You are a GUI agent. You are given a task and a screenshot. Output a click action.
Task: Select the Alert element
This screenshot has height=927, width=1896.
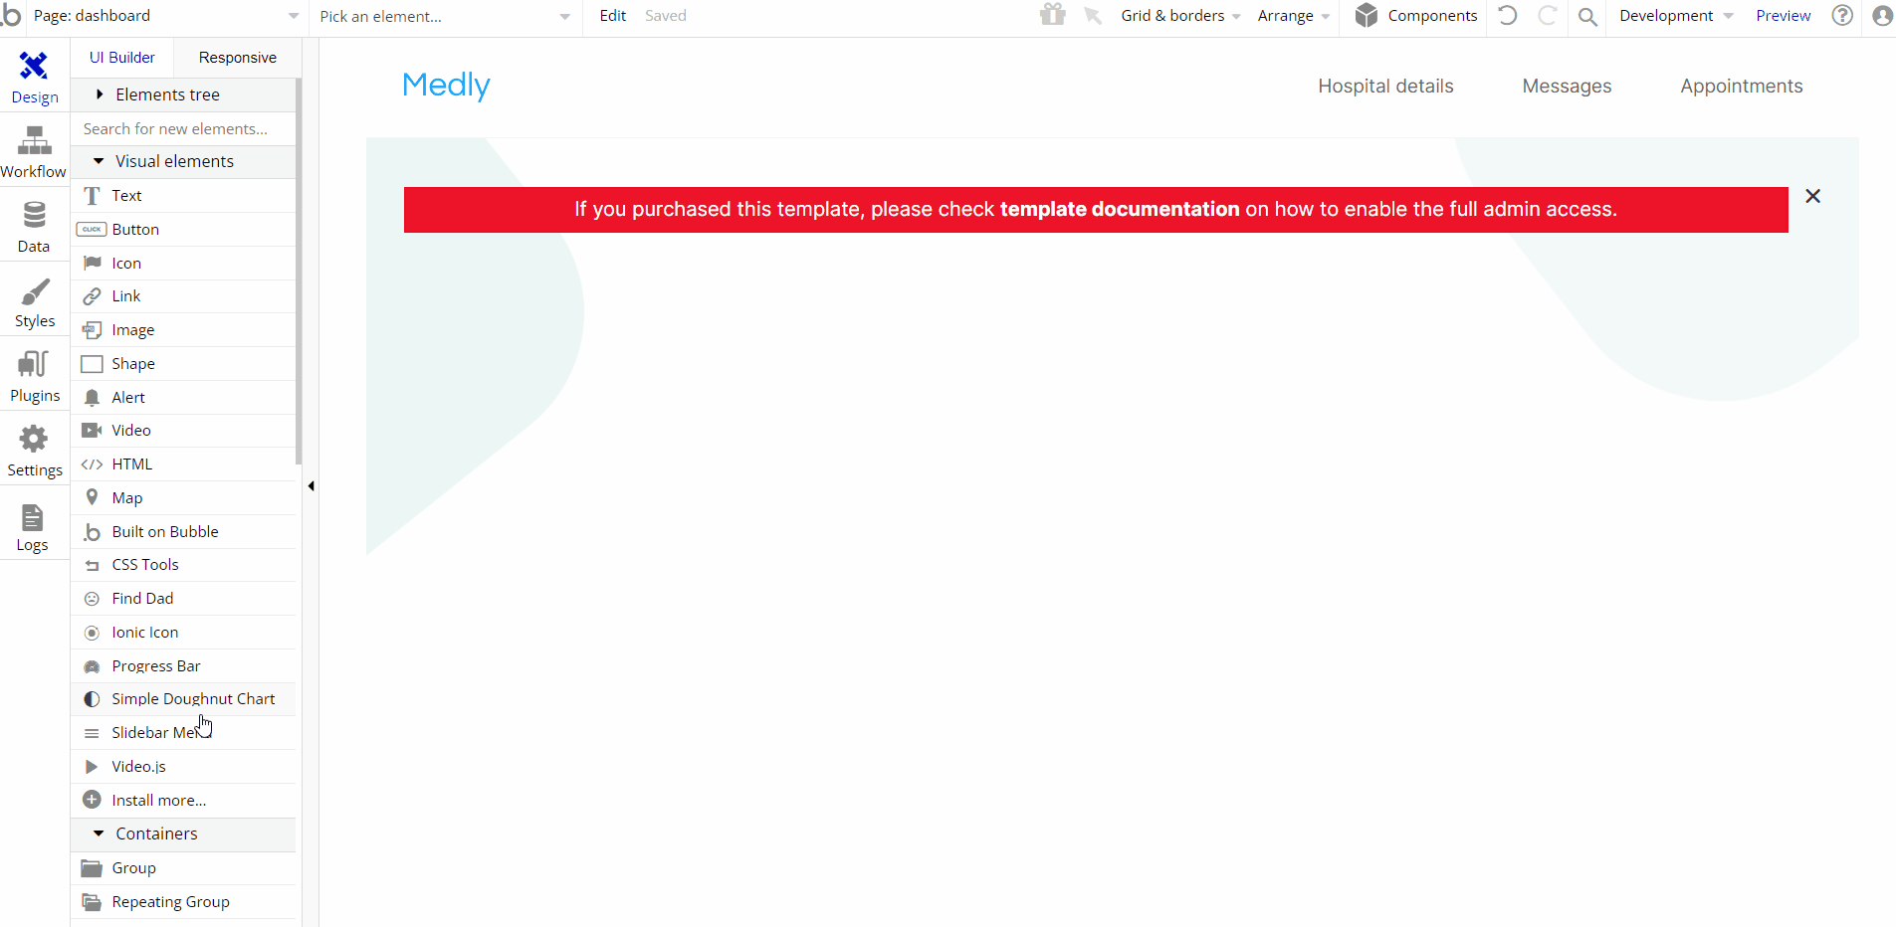tap(183, 398)
